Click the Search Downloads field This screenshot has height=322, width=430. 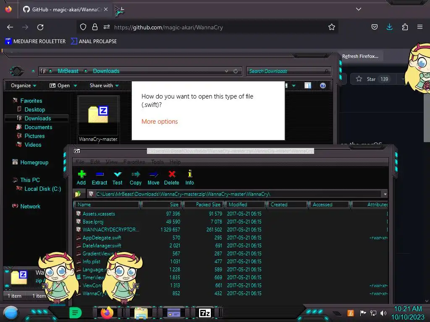288,71
